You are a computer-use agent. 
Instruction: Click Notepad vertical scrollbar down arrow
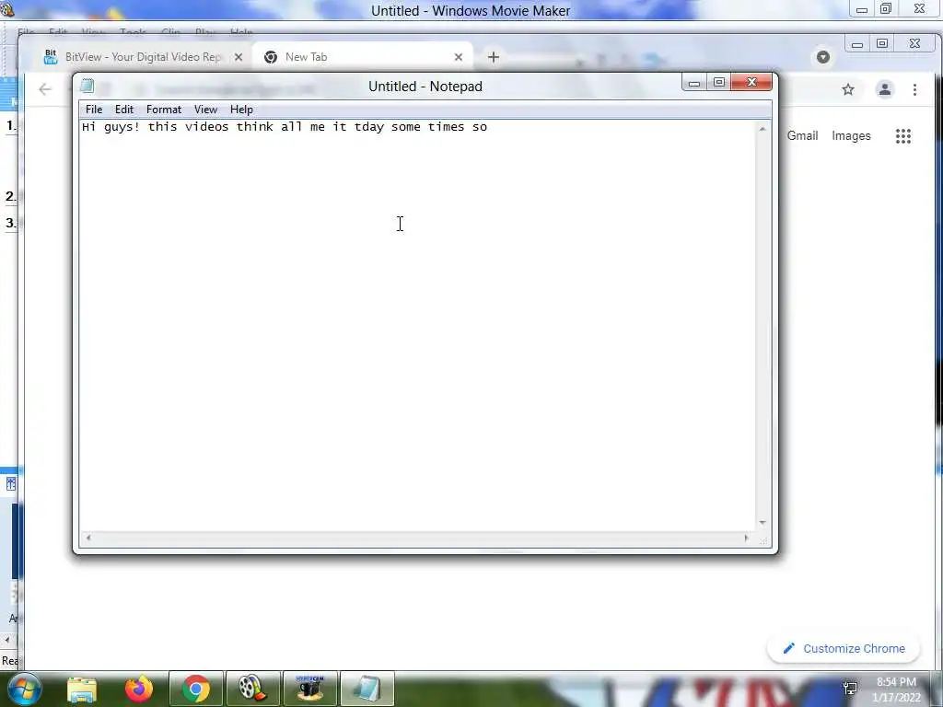[x=763, y=523]
